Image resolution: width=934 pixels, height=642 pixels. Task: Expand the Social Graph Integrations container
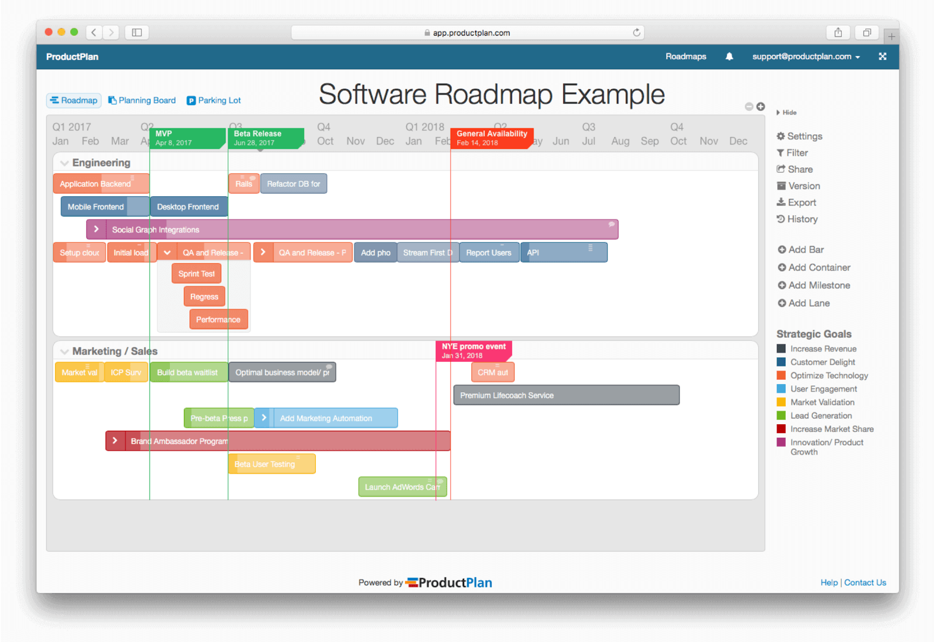[x=96, y=229]
